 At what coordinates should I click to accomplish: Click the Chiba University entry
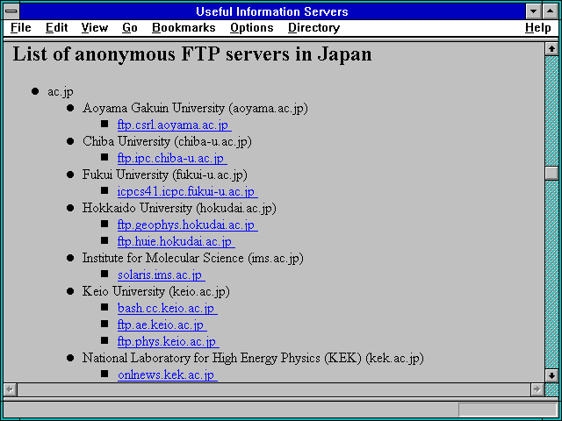click(167, 141)
